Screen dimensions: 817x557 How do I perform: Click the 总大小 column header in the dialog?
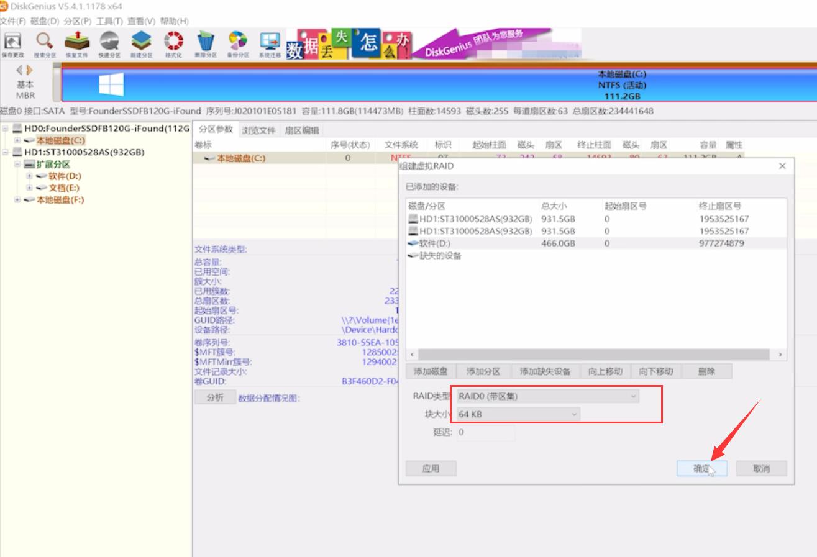(554, 206)
